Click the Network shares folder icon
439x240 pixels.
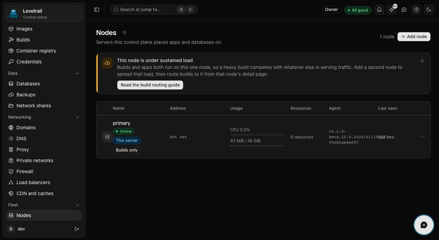point(11,106)
